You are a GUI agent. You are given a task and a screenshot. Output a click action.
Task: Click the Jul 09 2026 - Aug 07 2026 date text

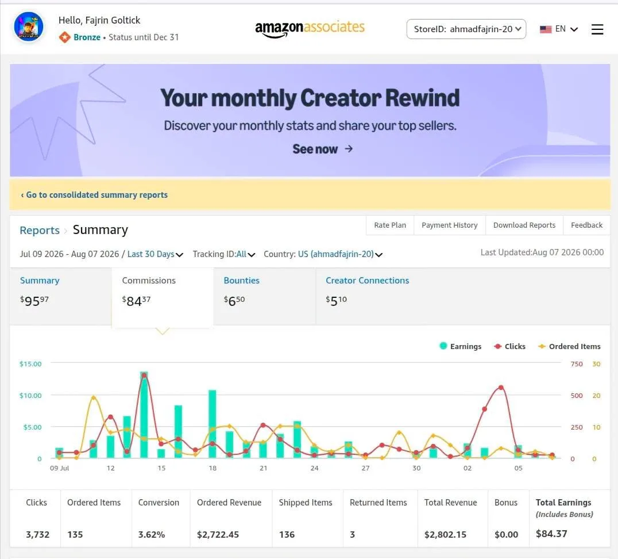click(x=69, y=254)
